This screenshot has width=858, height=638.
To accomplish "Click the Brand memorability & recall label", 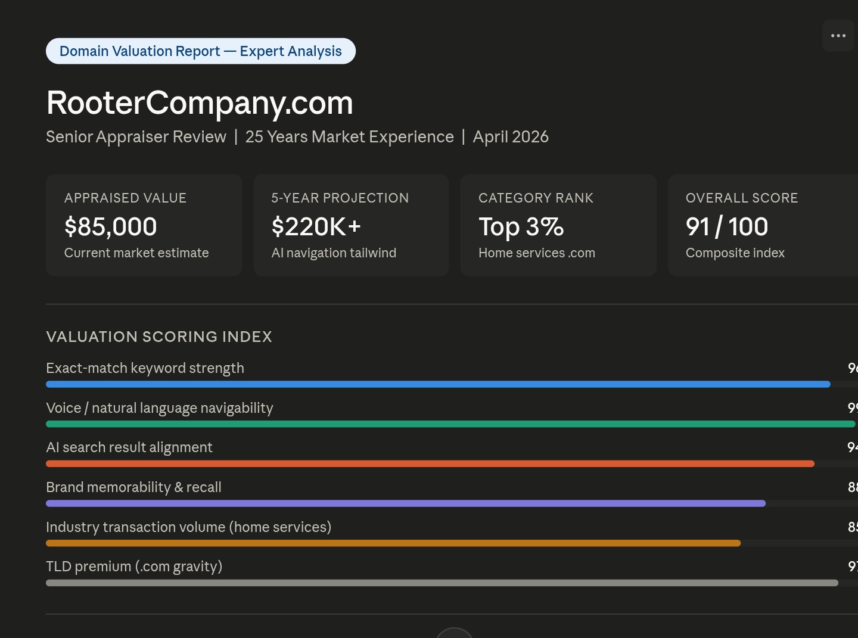I will [x=133, y=487].
